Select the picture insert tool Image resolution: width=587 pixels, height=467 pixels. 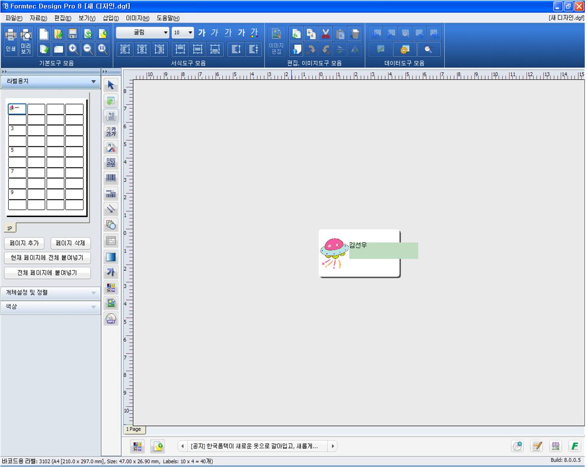pyautogui.click(x=111, y=303)
